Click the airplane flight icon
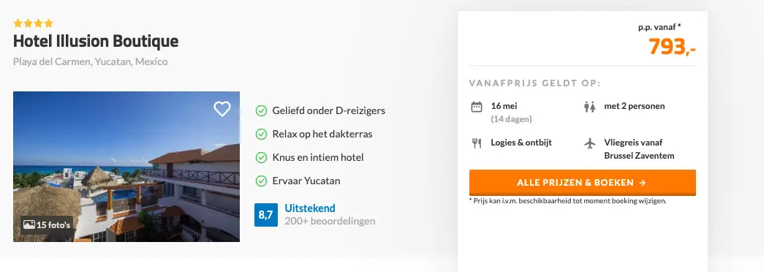This screenshot has height=272, width=764. pyautogui.click(x=589, y=143)
